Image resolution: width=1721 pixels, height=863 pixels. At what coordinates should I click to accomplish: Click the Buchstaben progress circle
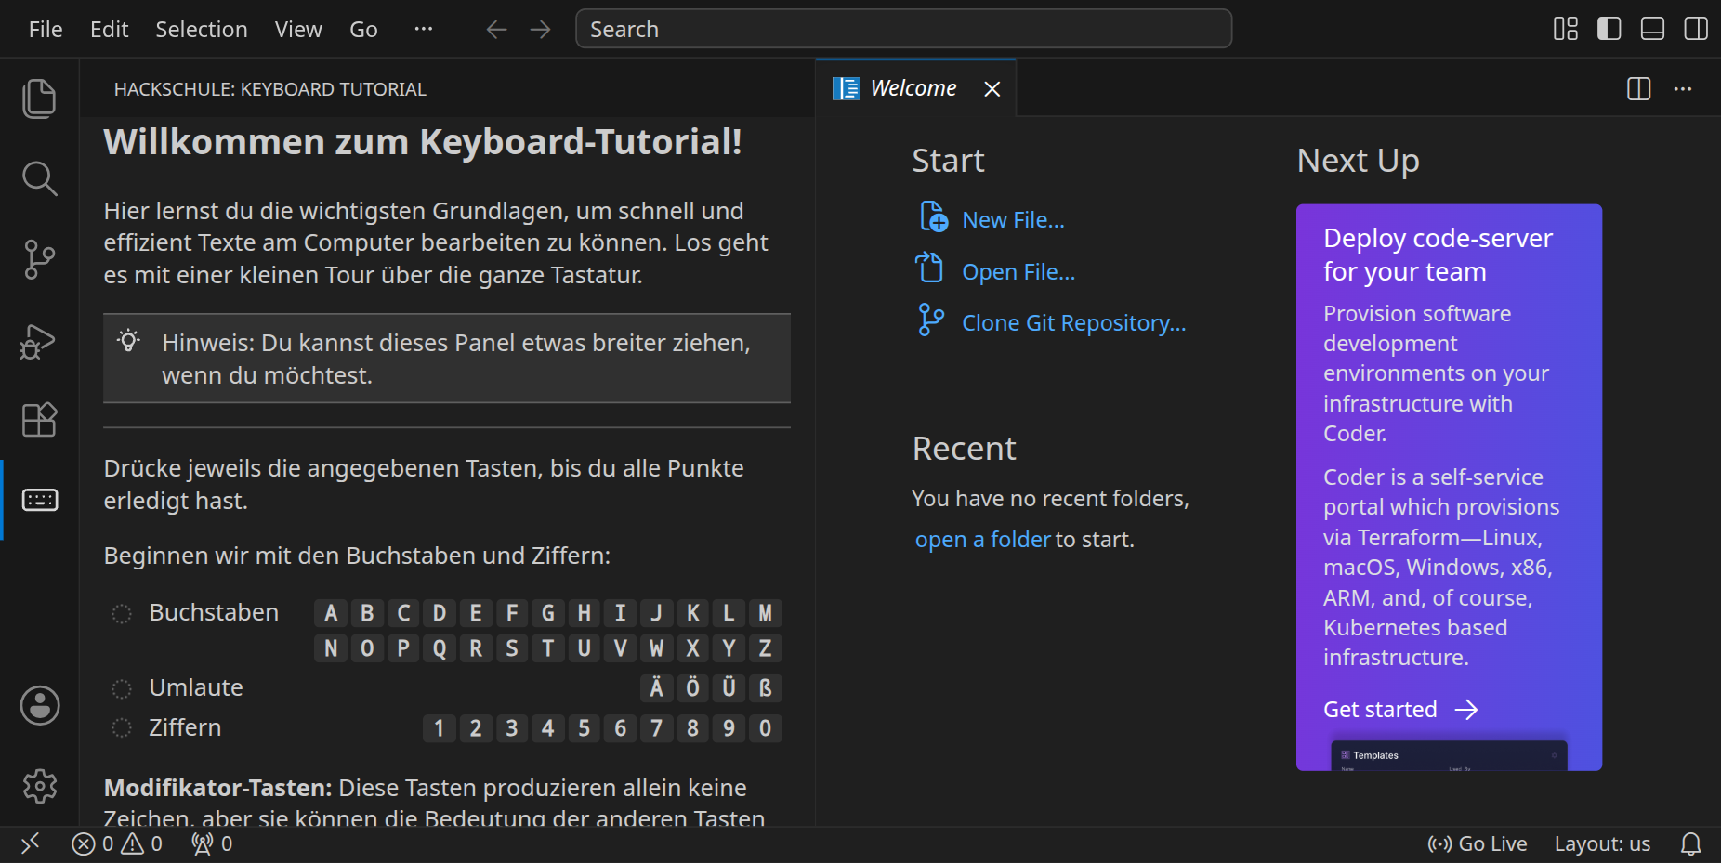[122, 614]
